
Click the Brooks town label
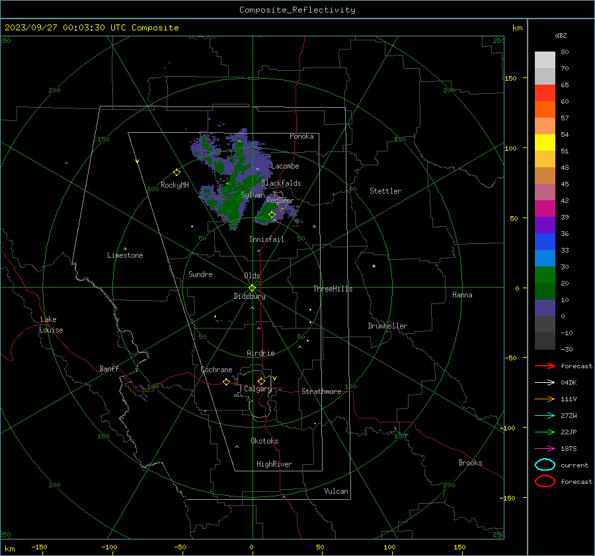tap(470, 463)
